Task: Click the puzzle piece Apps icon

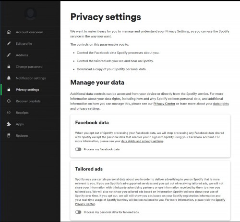Action: 9,124
